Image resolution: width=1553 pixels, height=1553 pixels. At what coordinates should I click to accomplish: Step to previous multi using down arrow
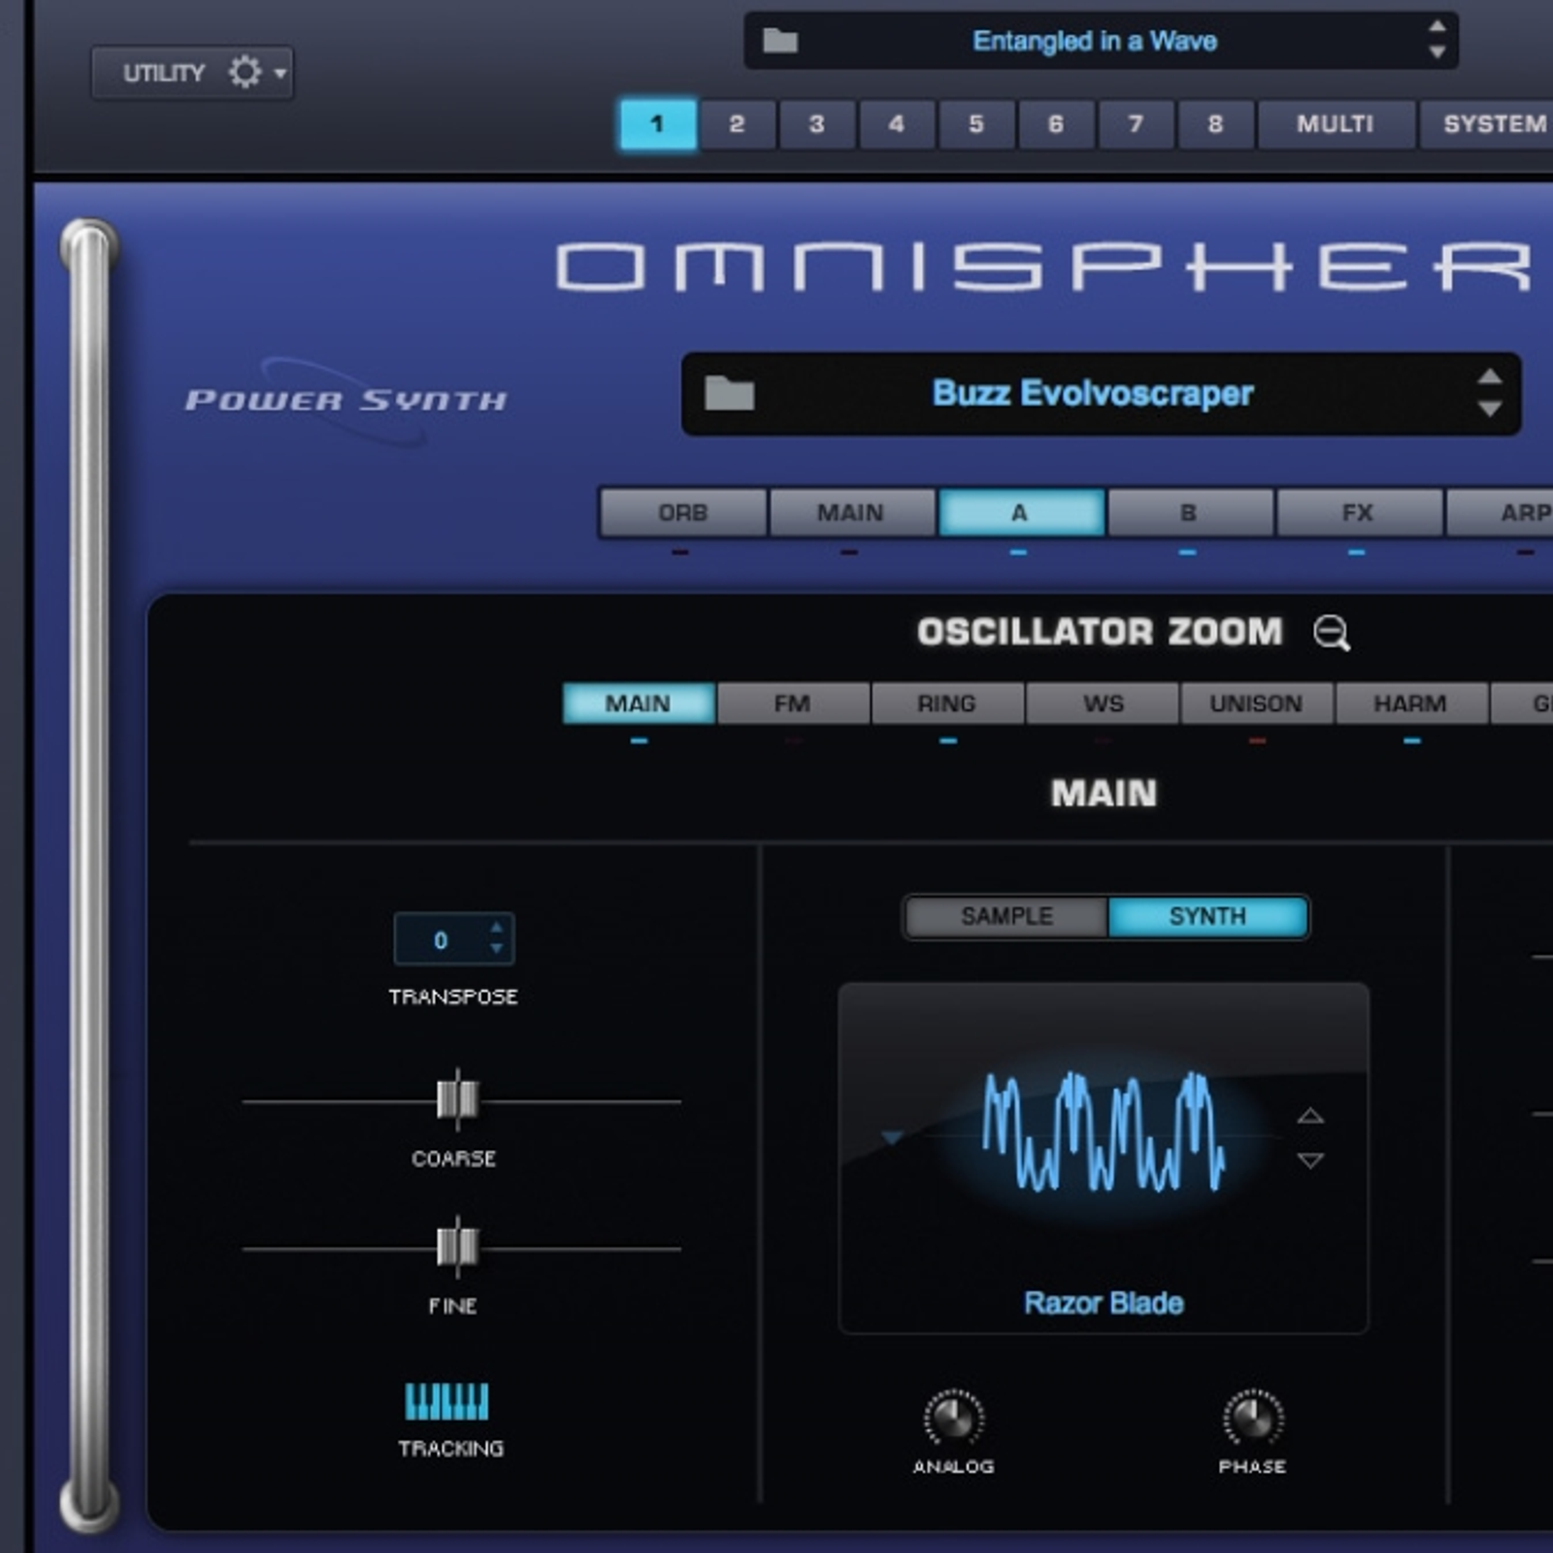(x=1437, y=52)
